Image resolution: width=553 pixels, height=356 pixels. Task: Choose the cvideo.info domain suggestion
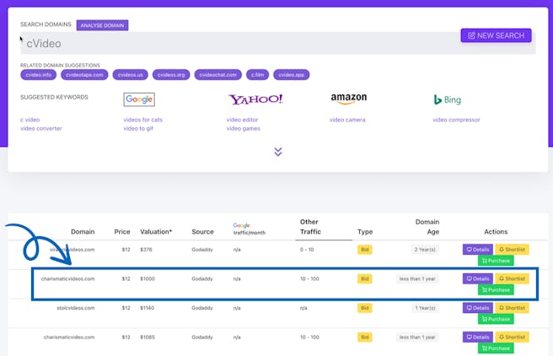[37, 75]
